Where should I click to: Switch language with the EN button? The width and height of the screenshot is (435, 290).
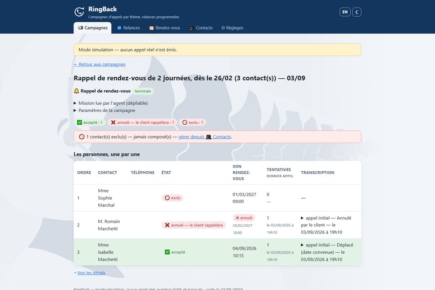pyautogui.click(x=345, y=12)
